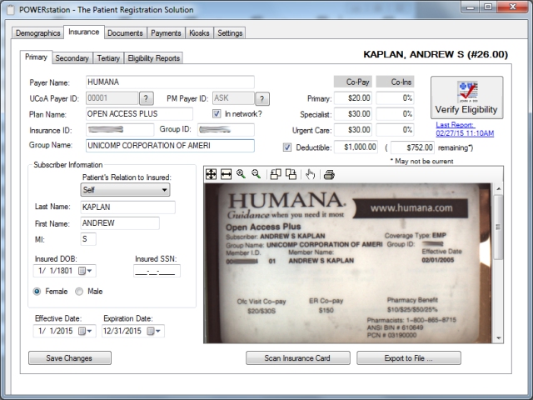Viewport: 533px width, 400px height.
Task: Click the Primary Co-Pay $20.00 field
Action: point(353,98)
